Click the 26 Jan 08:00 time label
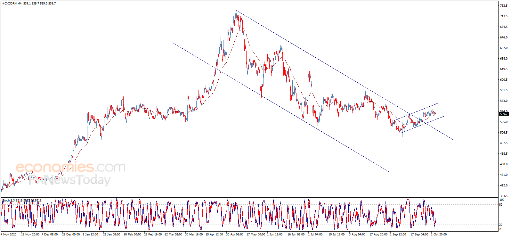This screenshot has height=238, width=511. point(111,234)
